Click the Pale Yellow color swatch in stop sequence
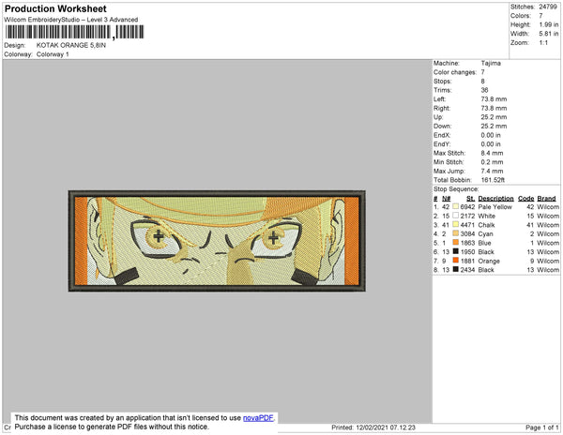The width and height of the screenshot is (563, 435). 456,207
